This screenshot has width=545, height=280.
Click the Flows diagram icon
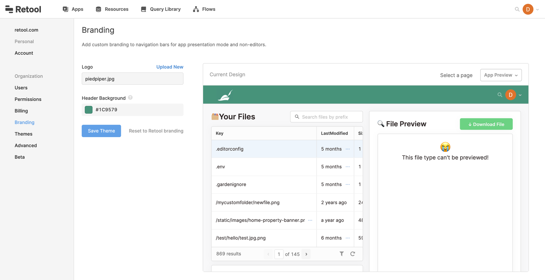(x=196, y=9)
